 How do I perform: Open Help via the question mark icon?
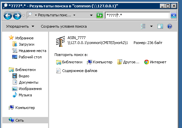tap(169, 26)
